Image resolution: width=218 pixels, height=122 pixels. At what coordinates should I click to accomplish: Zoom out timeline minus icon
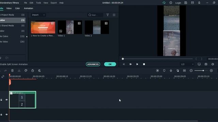(x=191, y=70)
